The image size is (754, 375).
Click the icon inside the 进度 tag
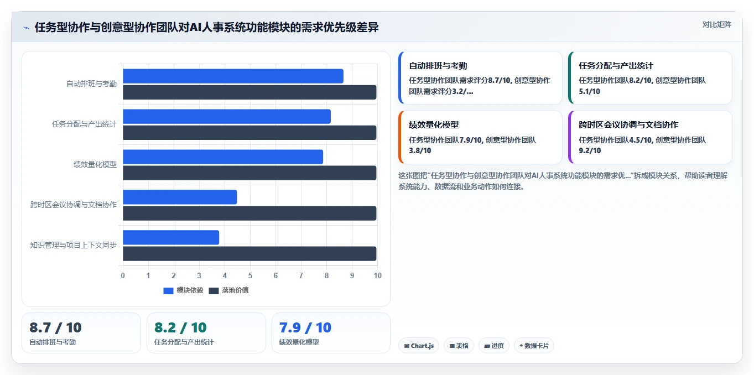click(487, 346)
